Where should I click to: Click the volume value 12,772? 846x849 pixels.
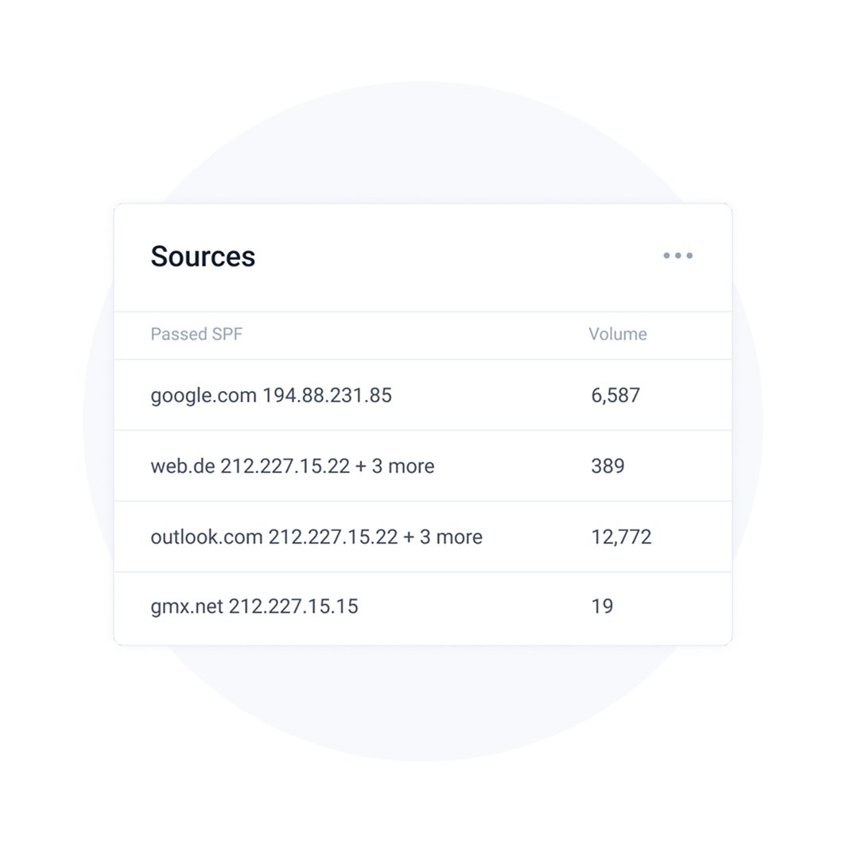tap(620, 537)
